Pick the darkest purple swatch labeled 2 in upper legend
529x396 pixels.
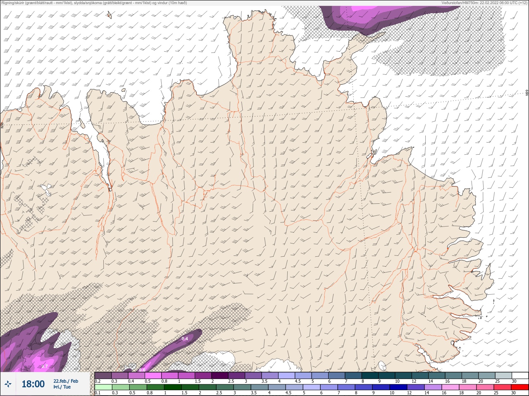click(x=220, y=375)
